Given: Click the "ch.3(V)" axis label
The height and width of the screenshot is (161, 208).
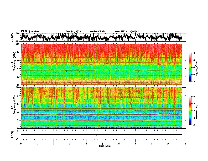Looking at the screenshot, I should tap(13, 135).
